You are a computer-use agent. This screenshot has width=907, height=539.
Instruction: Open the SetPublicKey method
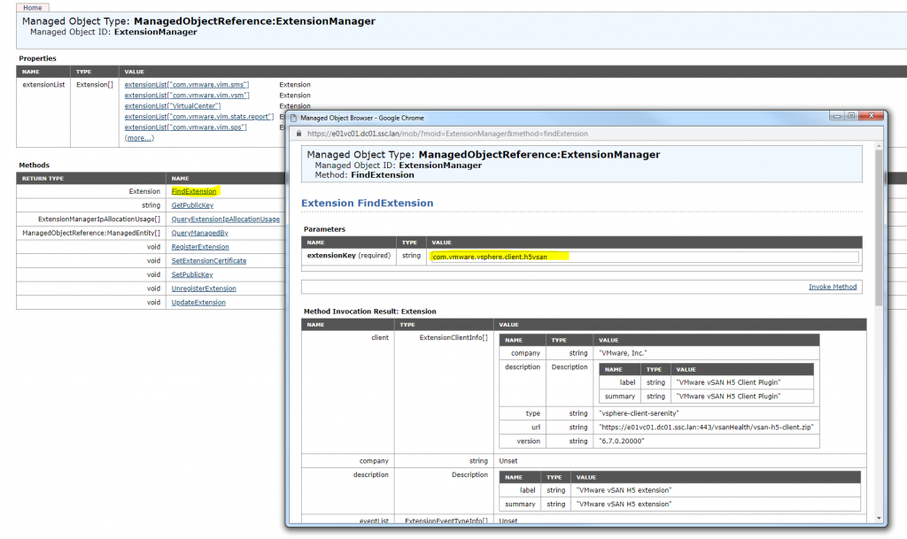click(192, 274)
